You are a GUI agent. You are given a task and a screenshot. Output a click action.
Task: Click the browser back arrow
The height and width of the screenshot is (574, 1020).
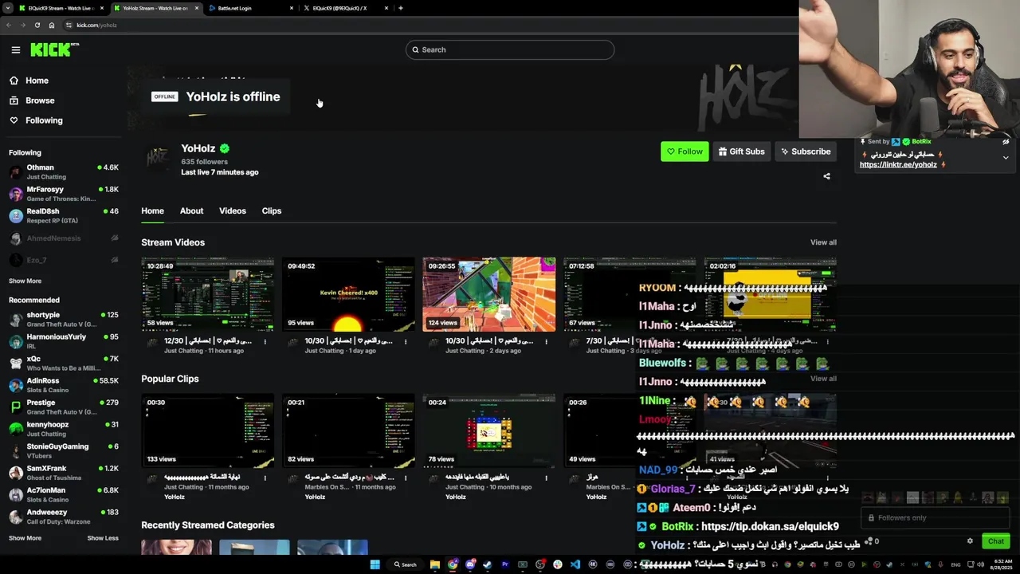[x=8, y=25]
